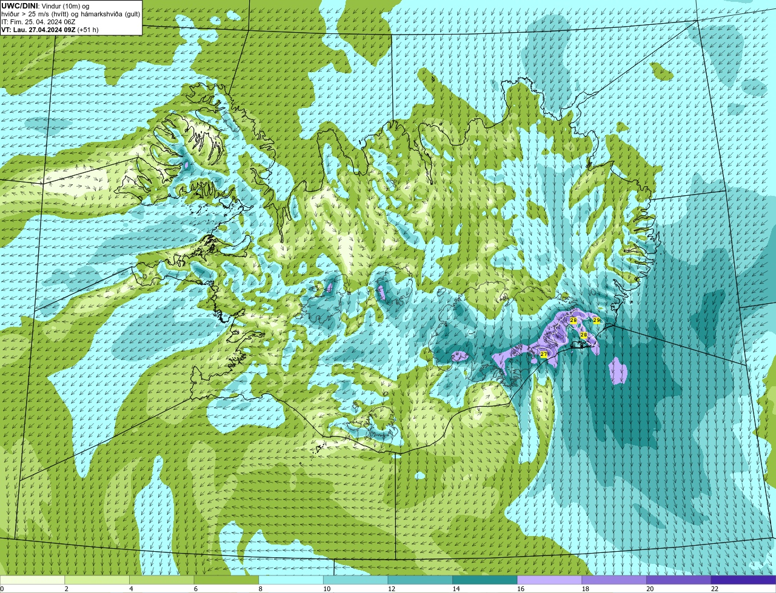Click the scale tick number 4

pyautogui.click(x=131, y=589)
